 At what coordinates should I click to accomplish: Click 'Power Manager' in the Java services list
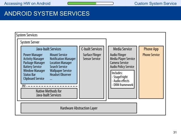pos(33,55)
